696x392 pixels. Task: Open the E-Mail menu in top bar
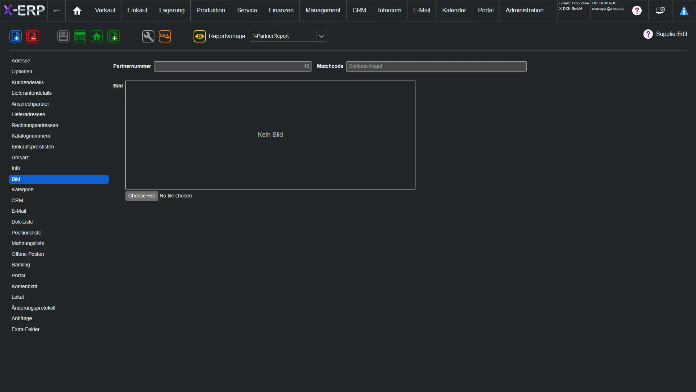(422, 11)
